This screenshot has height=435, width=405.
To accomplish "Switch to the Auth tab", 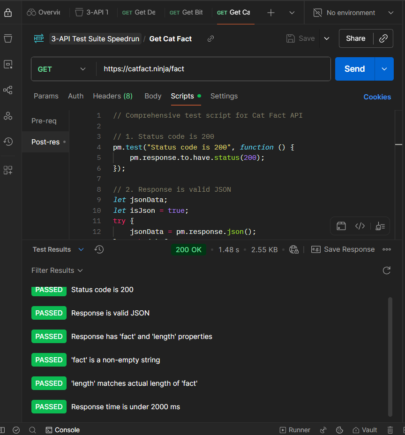I will coord(76,96).
